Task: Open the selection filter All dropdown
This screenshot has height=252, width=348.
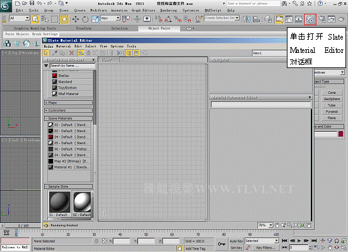Action: 27,18
